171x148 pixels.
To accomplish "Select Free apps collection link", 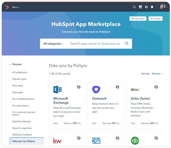I will click(x=18, y=92).
